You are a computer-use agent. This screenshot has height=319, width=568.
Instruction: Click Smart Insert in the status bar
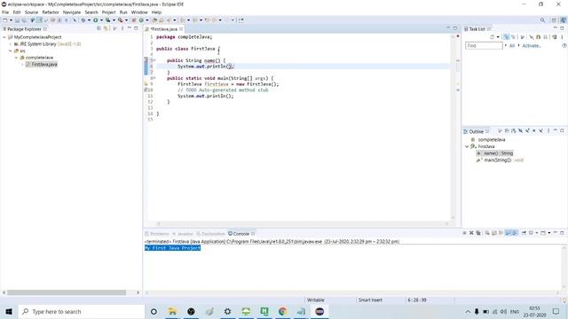point(370,300)
